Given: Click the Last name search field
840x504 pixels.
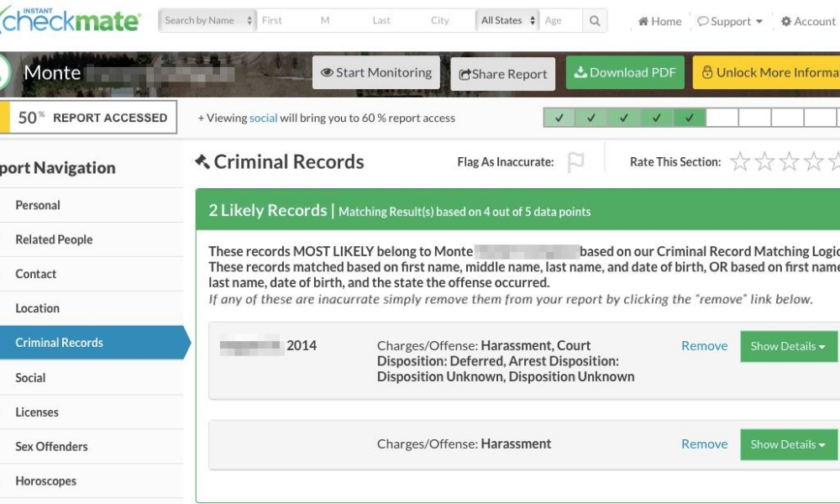Looking at the screenshot, I should click(x=396, y=20).
